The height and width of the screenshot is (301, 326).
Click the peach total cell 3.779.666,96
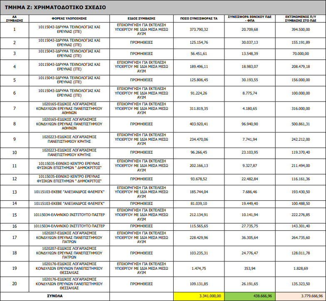tap(299, 296)
